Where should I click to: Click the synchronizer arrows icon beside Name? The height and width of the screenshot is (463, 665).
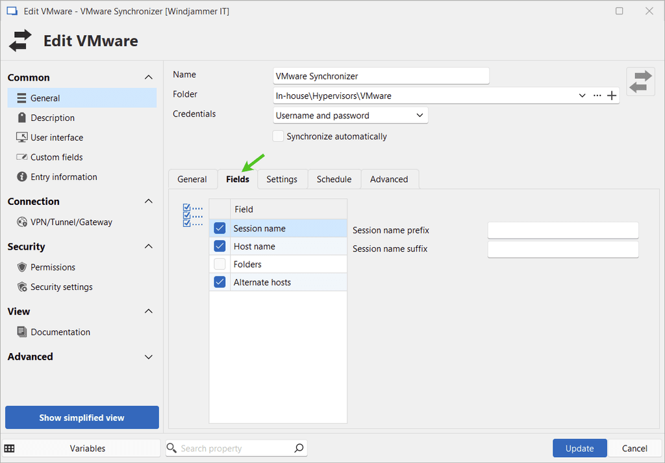point(640,81)
